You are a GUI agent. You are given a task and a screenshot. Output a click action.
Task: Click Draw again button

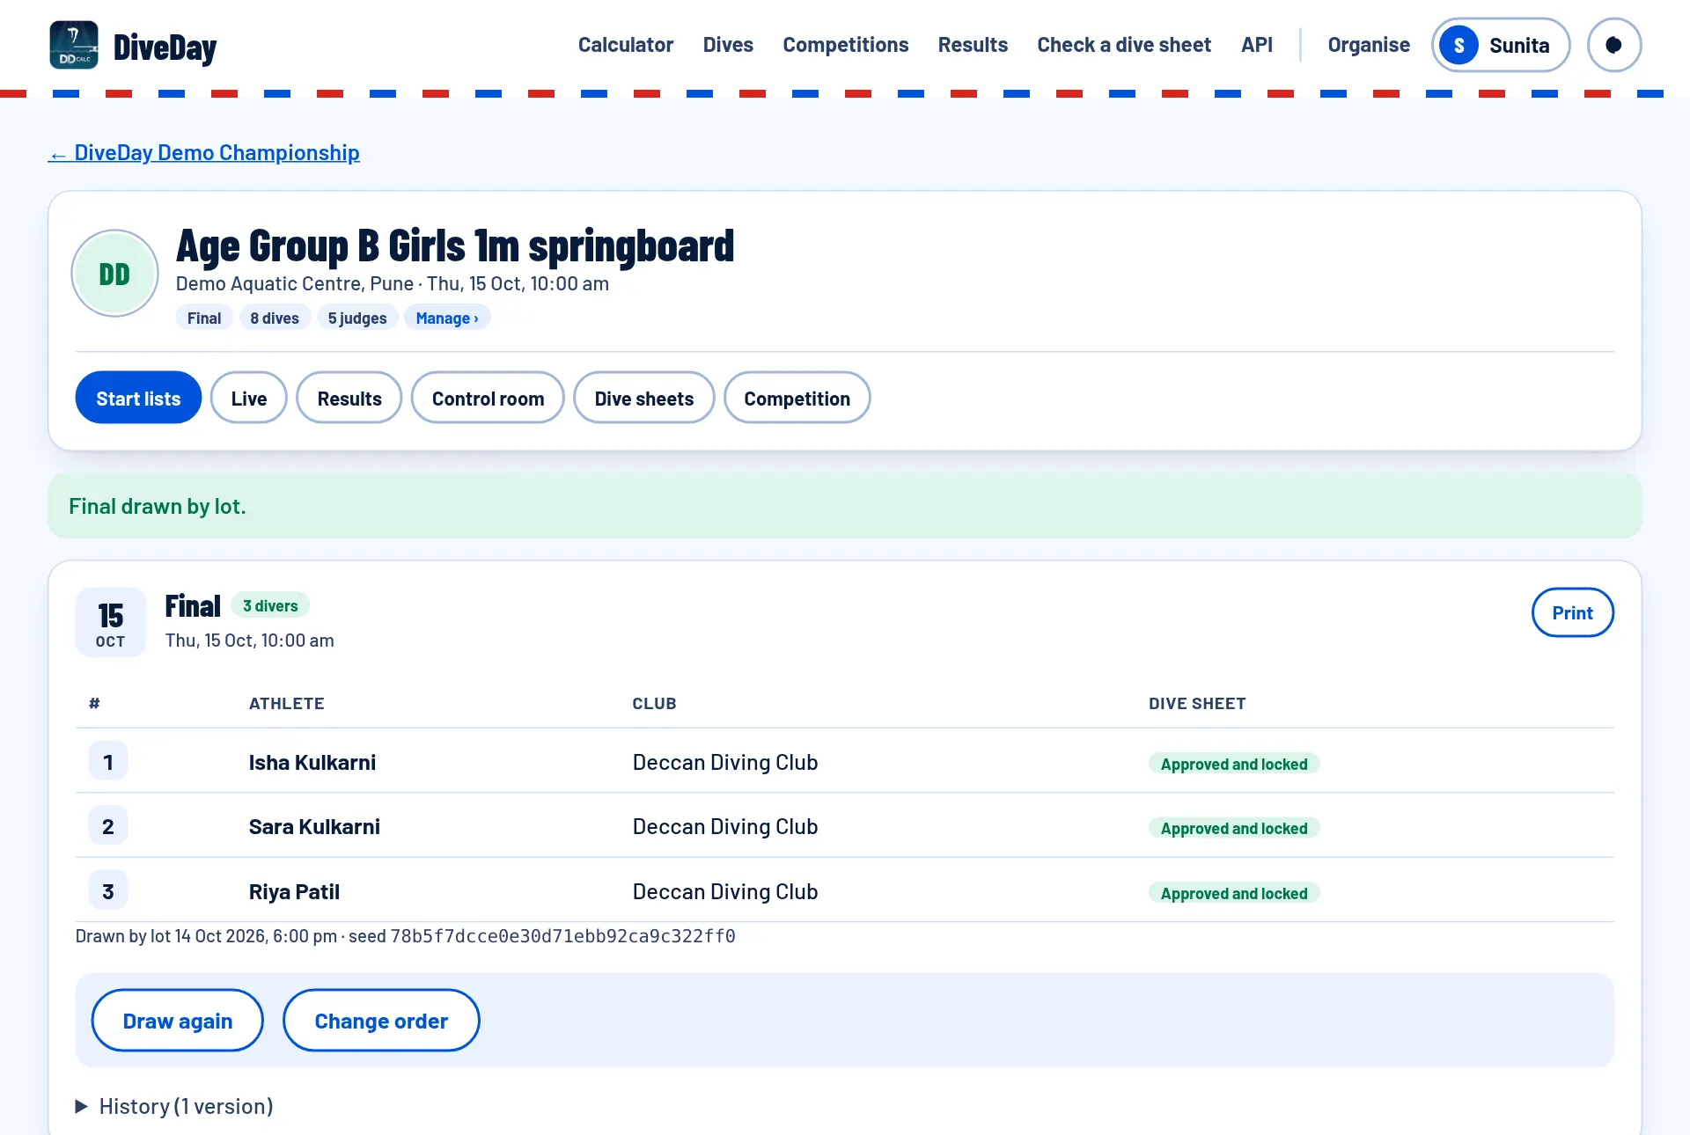[x=178, y=1021]
